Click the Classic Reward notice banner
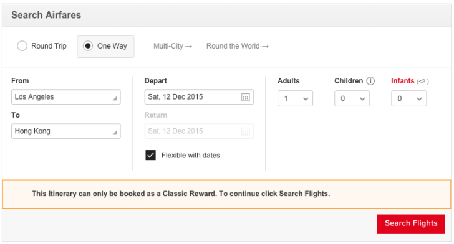Viewport: 454px width, 244px height. click(x=227, y=194)
